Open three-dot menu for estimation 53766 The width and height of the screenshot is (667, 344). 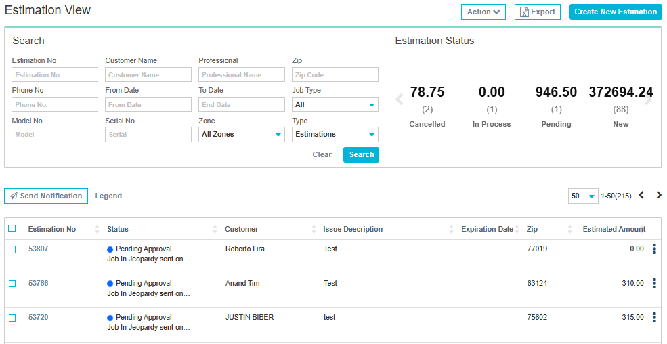654,283
